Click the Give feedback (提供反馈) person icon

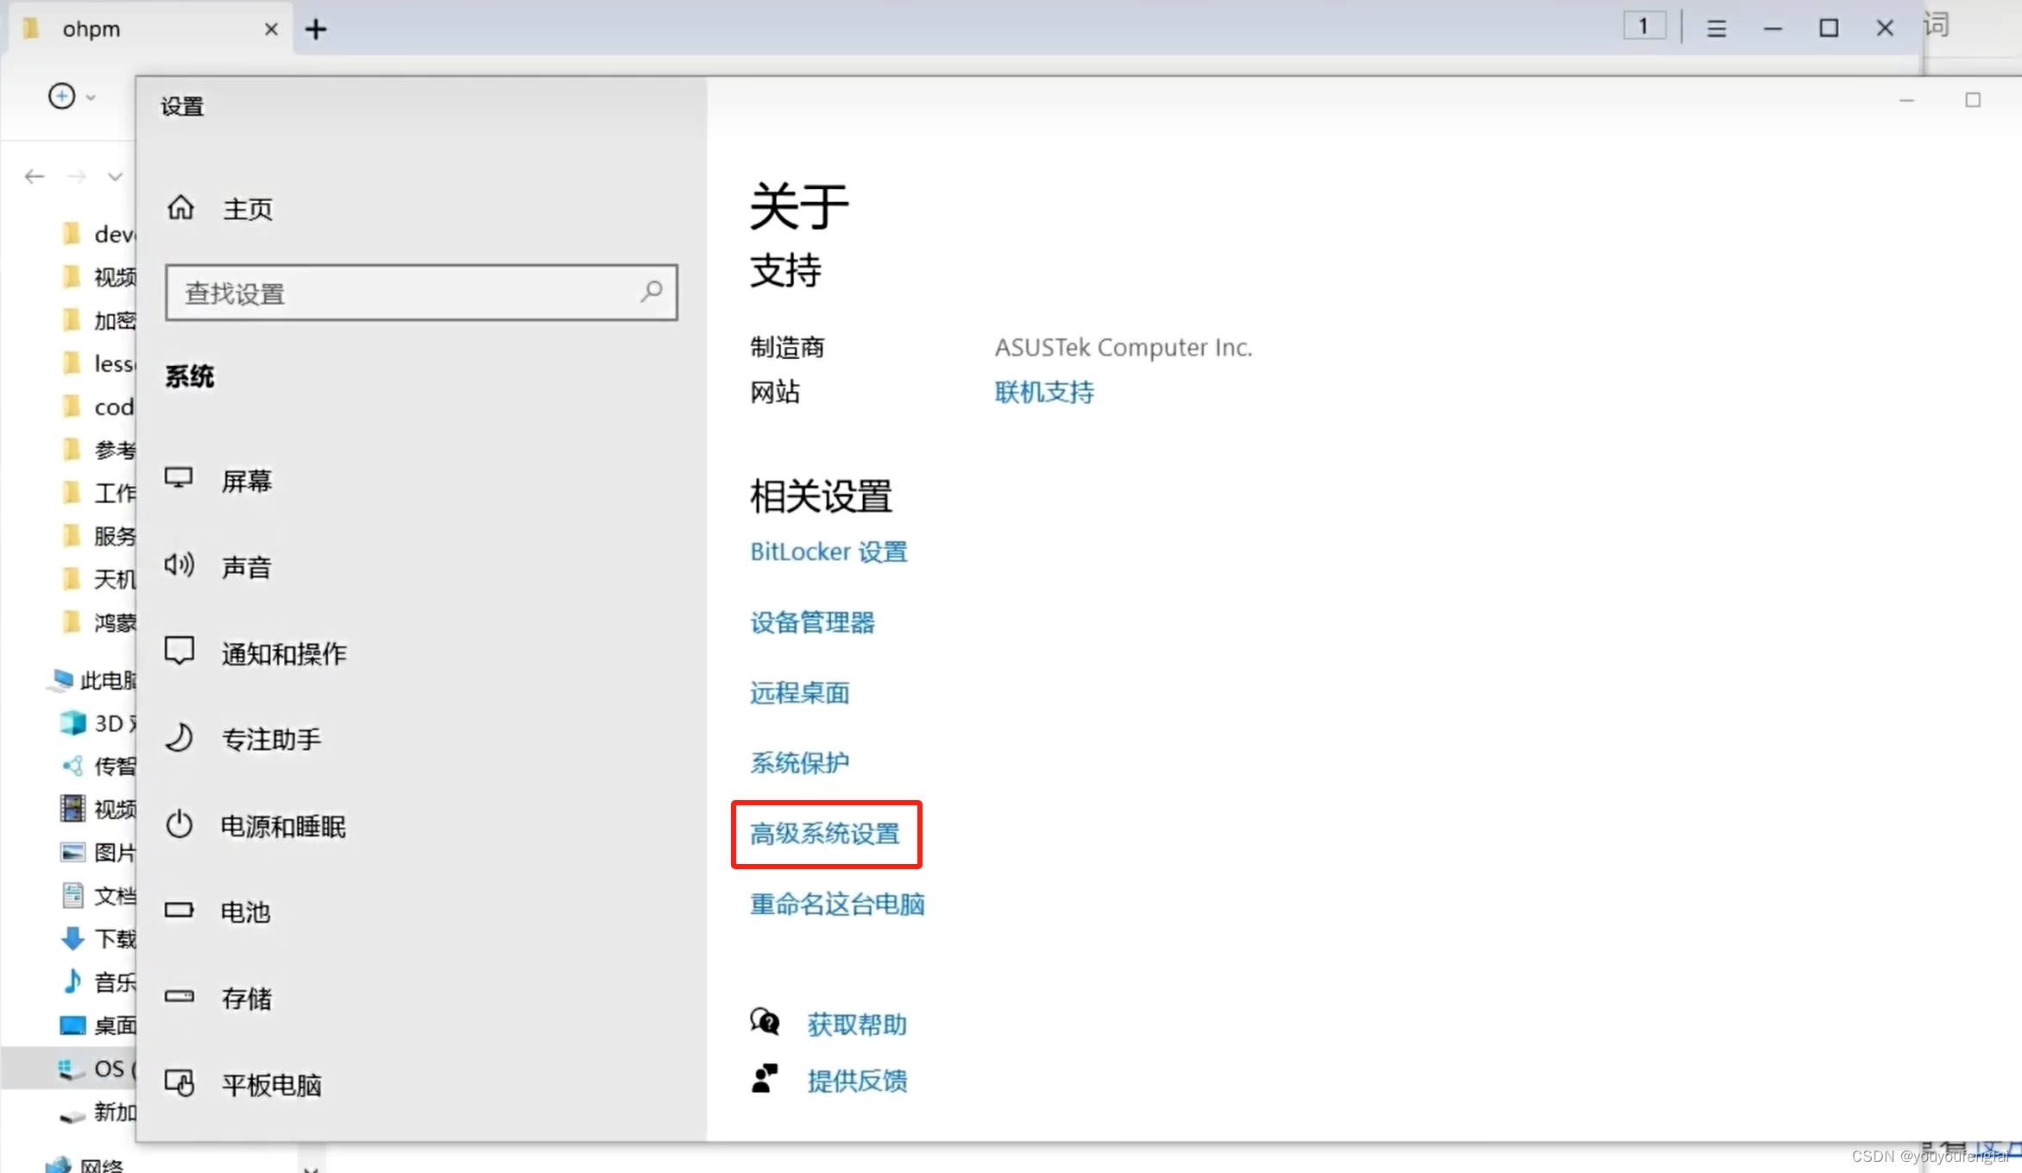(765, 1078)
